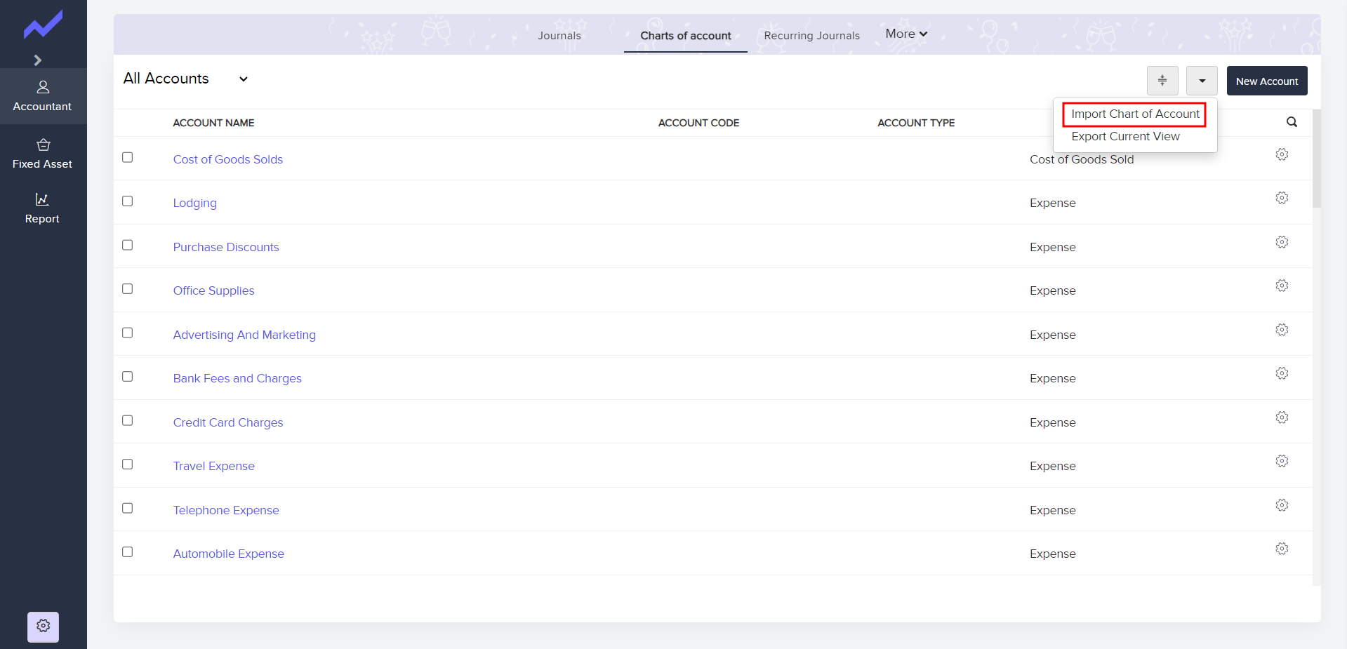
Task: Click Expense type in Lodging row
Action: click(1052, 203)
